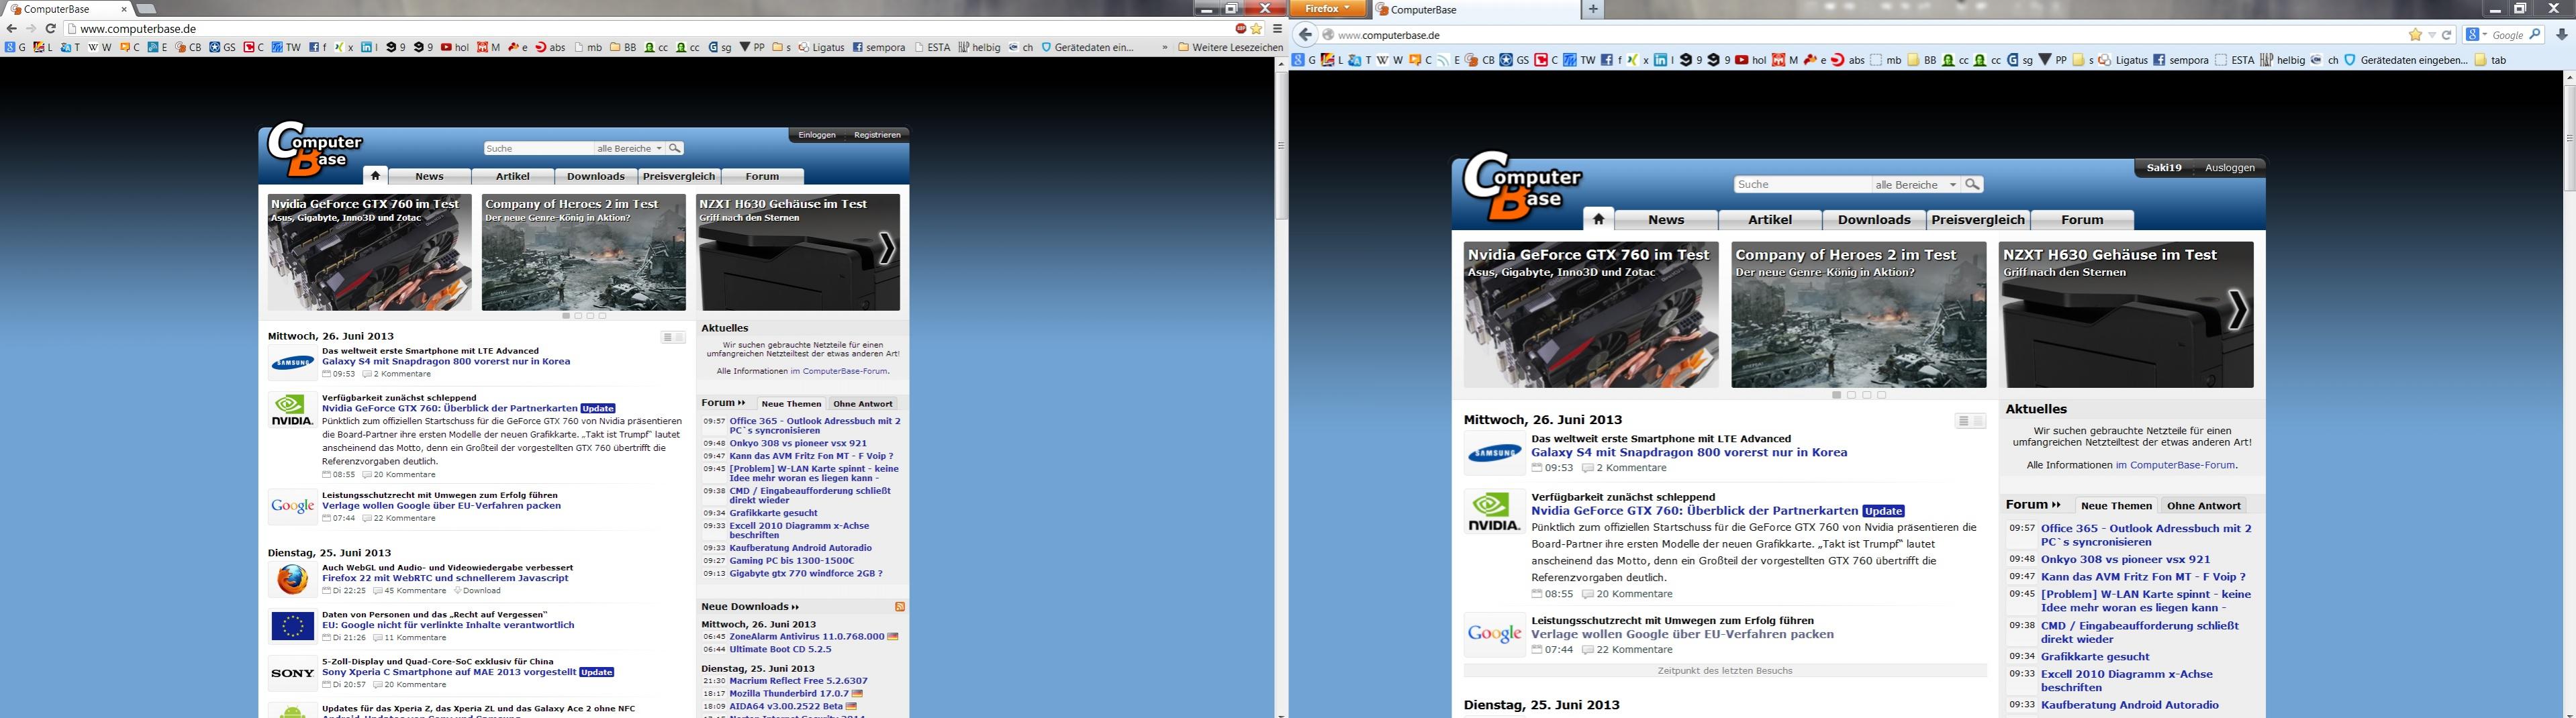This screenshot has height=718, width=2576.
Task: Open the Forum tab in Firefox's ComputerBase page
Action: click(2082, 220)
